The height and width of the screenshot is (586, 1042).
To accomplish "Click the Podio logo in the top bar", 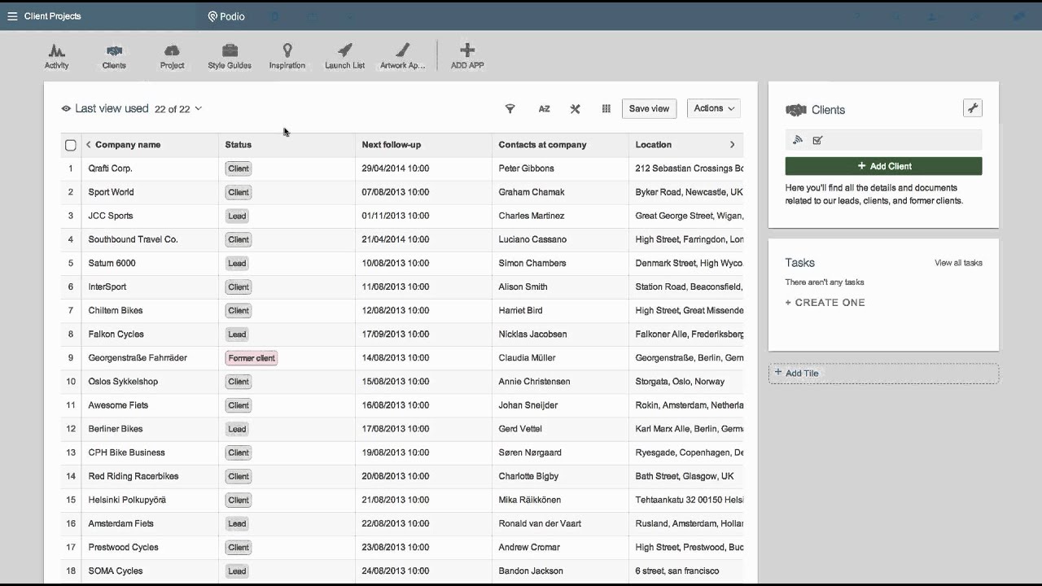I will (x=226, y=16).
